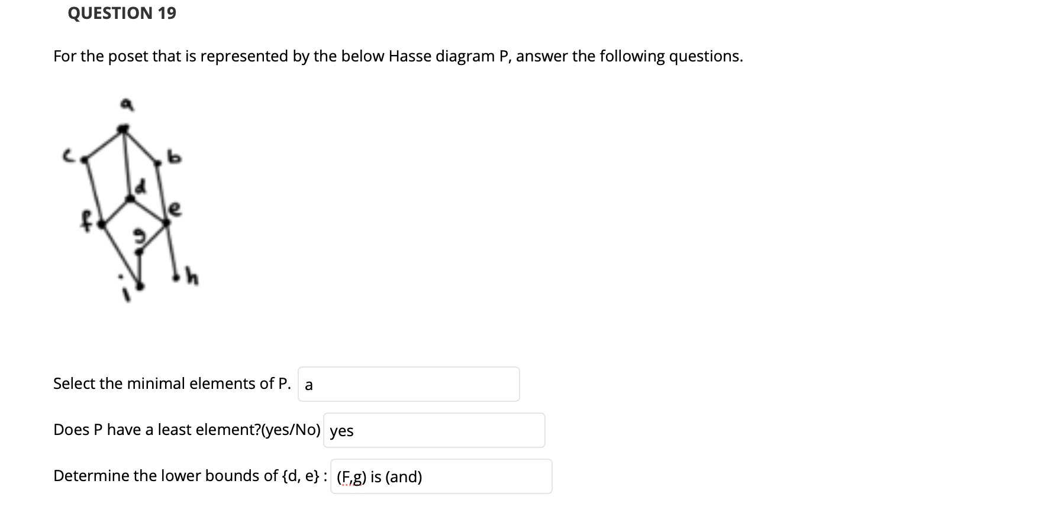Image resolution: width=1051 pixels, height=526 pixels.
Task: Click the answer text 'yes'
Action: click(x=341, y=431)
